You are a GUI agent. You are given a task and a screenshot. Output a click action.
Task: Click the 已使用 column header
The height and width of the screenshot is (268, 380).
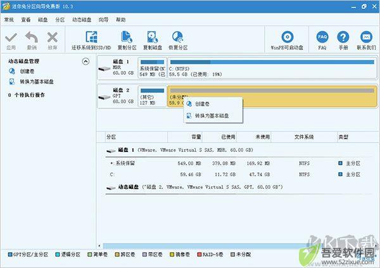click(x=219, y=137)
